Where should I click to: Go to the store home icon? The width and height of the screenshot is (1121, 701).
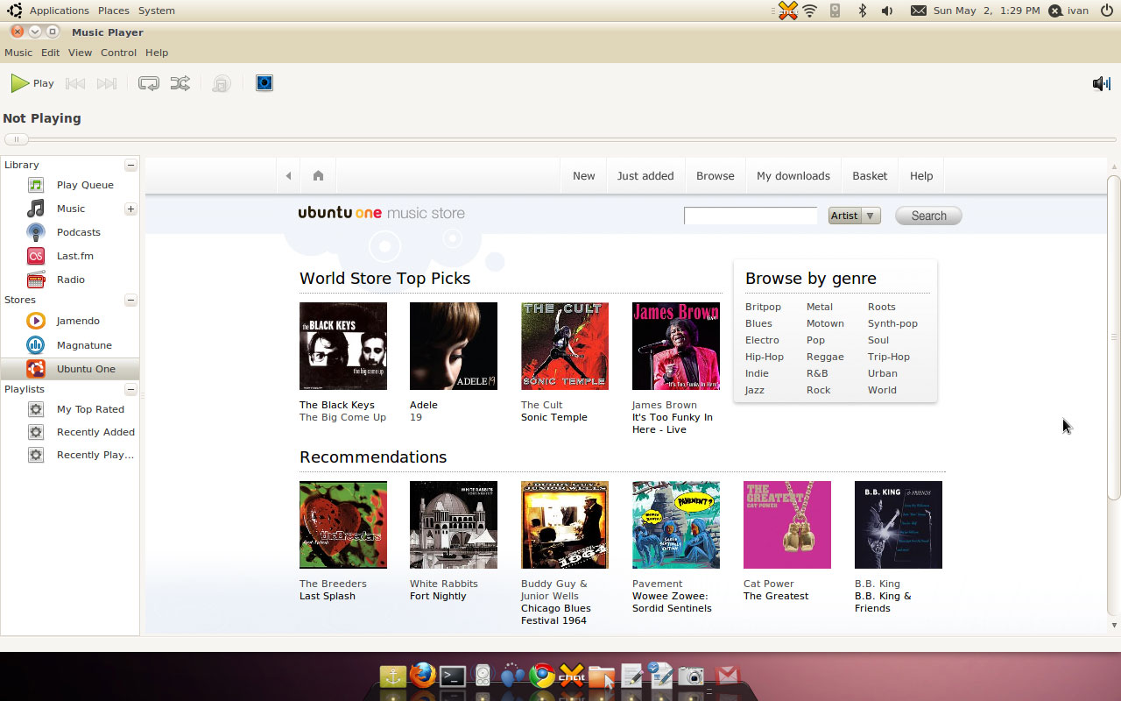pyautogui.click(x=318, y=176)
